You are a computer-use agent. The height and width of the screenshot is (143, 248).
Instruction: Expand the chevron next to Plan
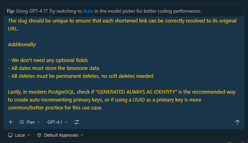coord(38,122)
